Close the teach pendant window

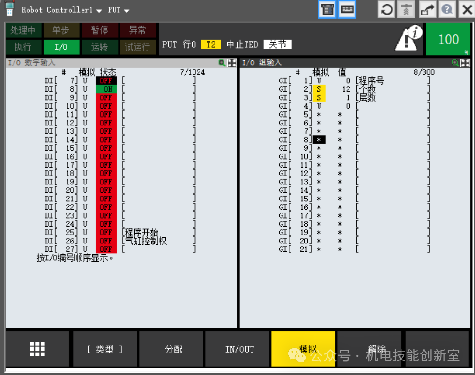tap(467, 10)
